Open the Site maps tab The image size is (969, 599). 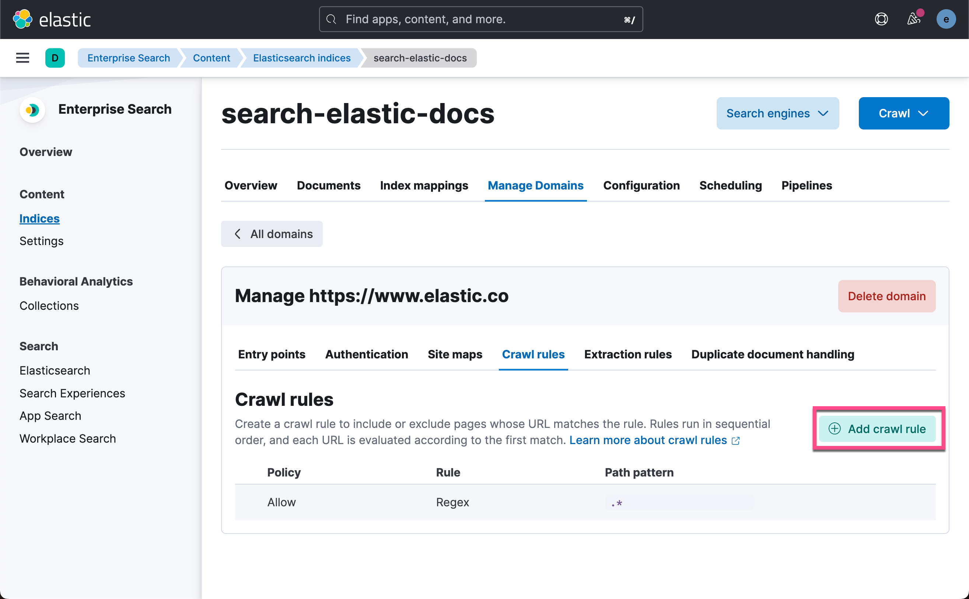tap(455, 354)
